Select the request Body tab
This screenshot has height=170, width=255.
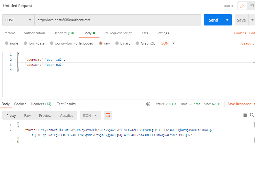89,33
